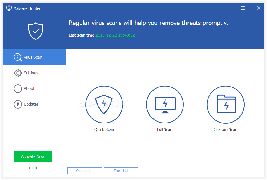The height and width of the screenshot is (180, 267).
Task: Click the Custom Scan label
Action: pos(225,129)
